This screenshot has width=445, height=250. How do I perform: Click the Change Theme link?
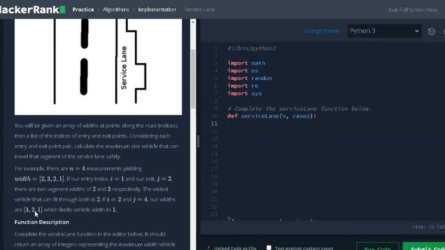tap(321, 31)
